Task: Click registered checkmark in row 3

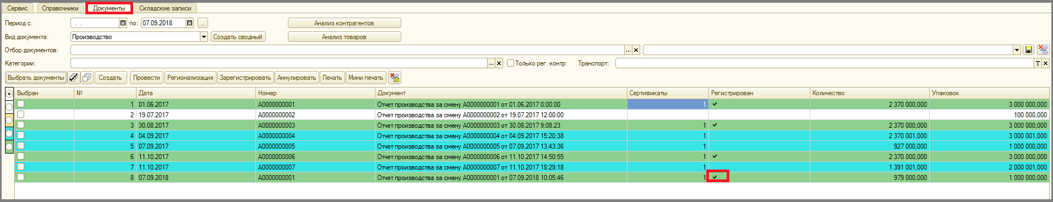Action: (x=715, y=125)
